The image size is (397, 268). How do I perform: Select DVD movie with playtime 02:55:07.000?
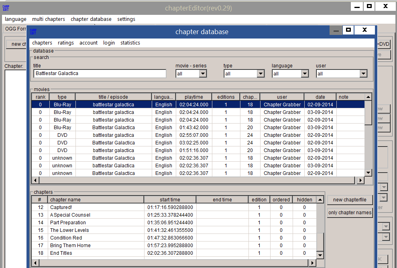click(x=198, y=135)
